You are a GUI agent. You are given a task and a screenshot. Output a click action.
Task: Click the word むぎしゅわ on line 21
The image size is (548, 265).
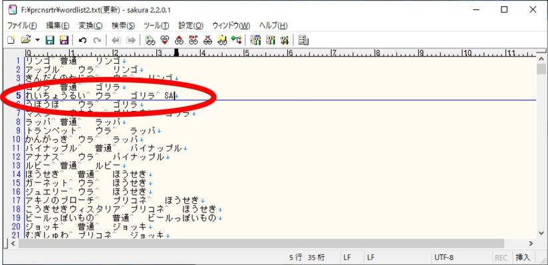click(47, 235)
